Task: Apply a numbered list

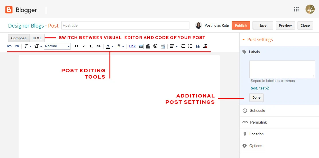Action: click(183, 46)
